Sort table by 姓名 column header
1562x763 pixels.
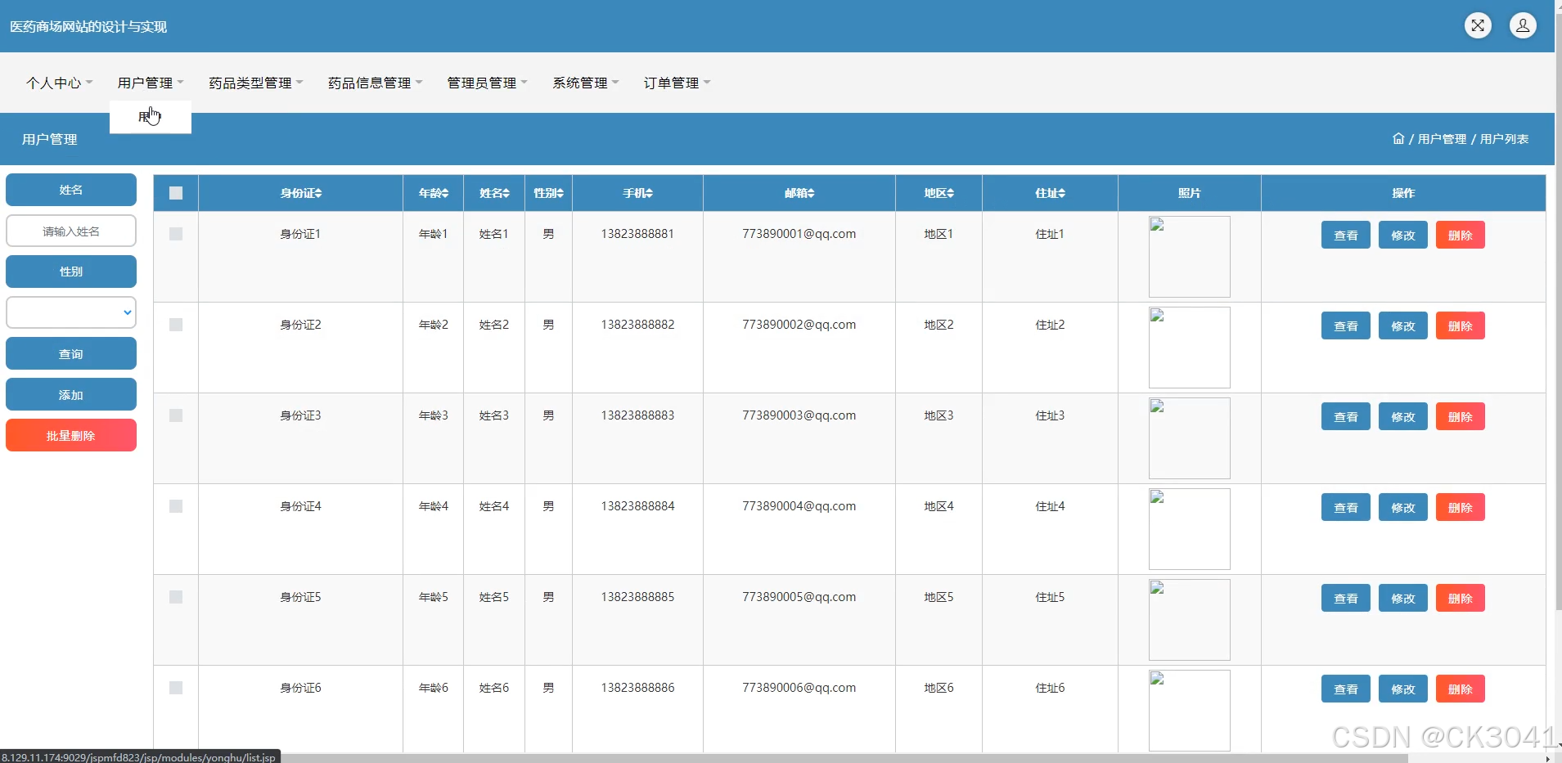pos(494,193)
